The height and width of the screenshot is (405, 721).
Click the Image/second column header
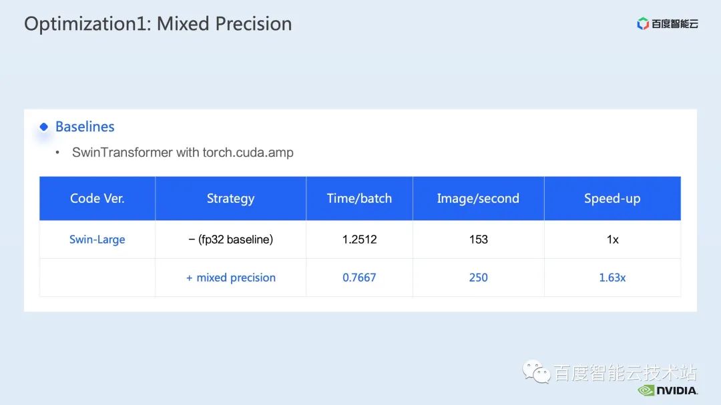478,198
